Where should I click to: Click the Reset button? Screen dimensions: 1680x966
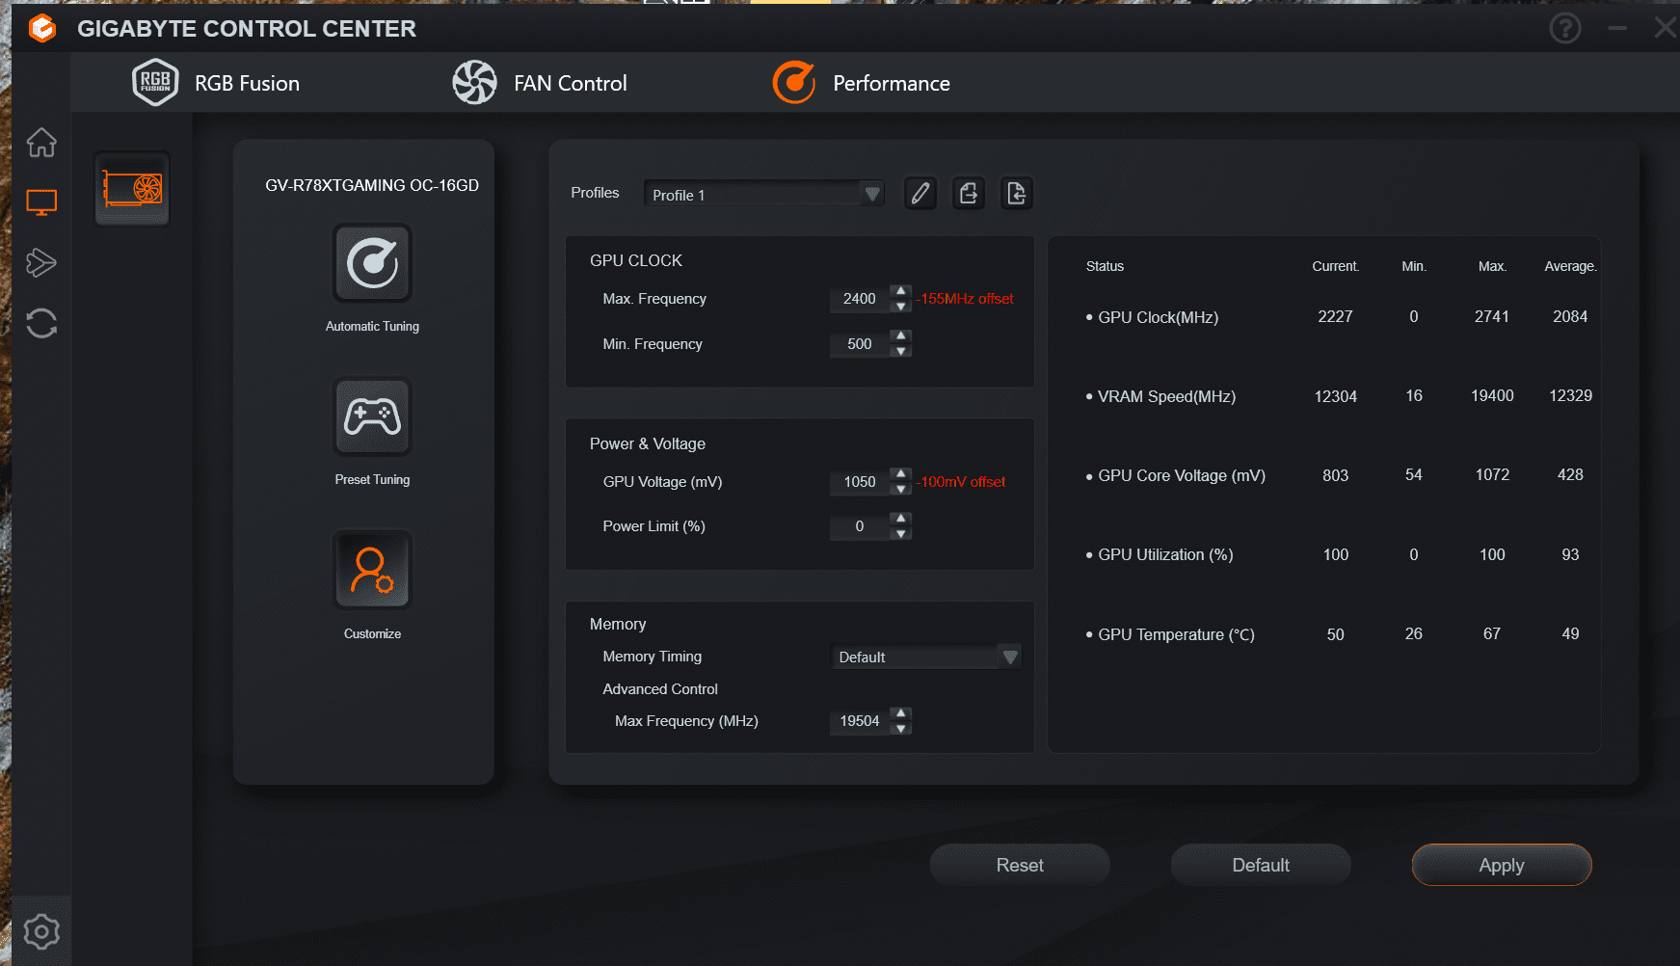click(x=1020, y=865)
